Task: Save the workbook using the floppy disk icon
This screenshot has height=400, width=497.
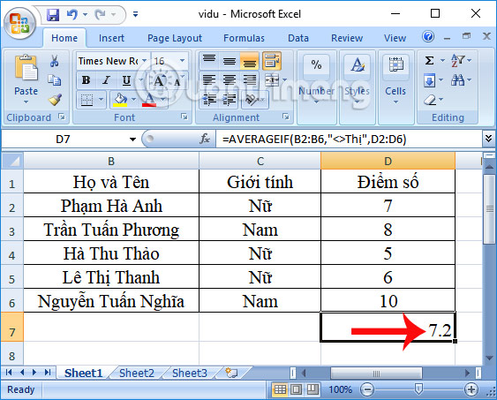Action: (x=53, y=15)
